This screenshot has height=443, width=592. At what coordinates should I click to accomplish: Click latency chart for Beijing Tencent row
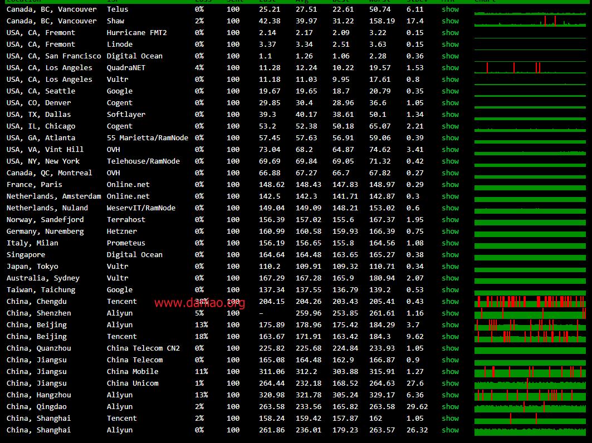coord(530,337)
